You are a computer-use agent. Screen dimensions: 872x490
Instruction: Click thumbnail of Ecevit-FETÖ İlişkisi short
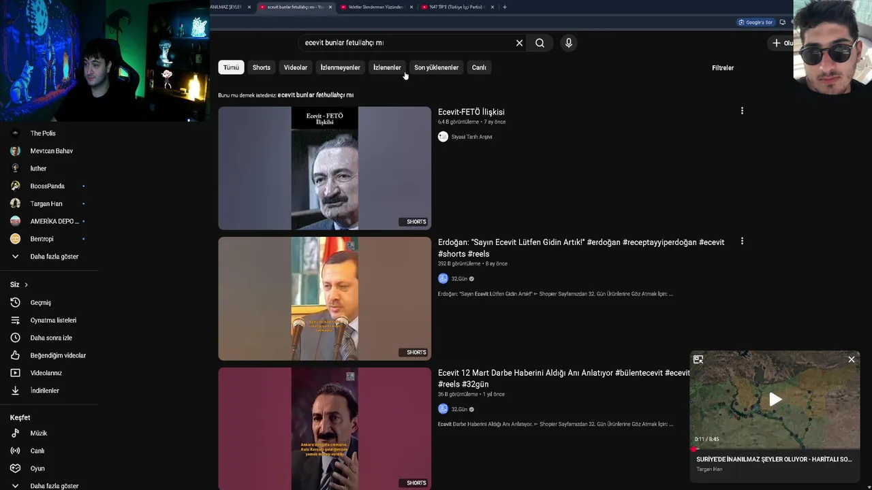click(x=324, y=168)
